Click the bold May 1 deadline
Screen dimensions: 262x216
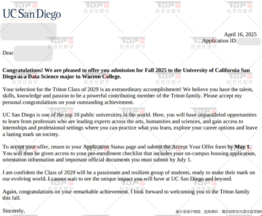pos(242,147)
